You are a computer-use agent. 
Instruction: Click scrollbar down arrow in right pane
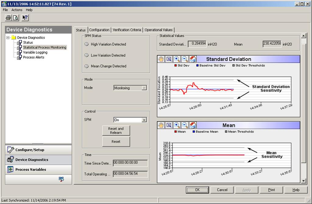click(x=303, y=181)
